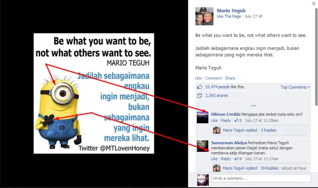Screen dimensions: 318x188
Task: Click inside the Write a comment field
Action: 261,178
